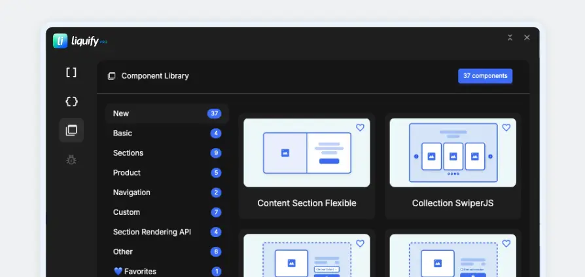Open the curly braces sidebar panel
Image resolution: width=585 pixels, height=277 pixels.
pyautogui.click(x=71, y=101)
